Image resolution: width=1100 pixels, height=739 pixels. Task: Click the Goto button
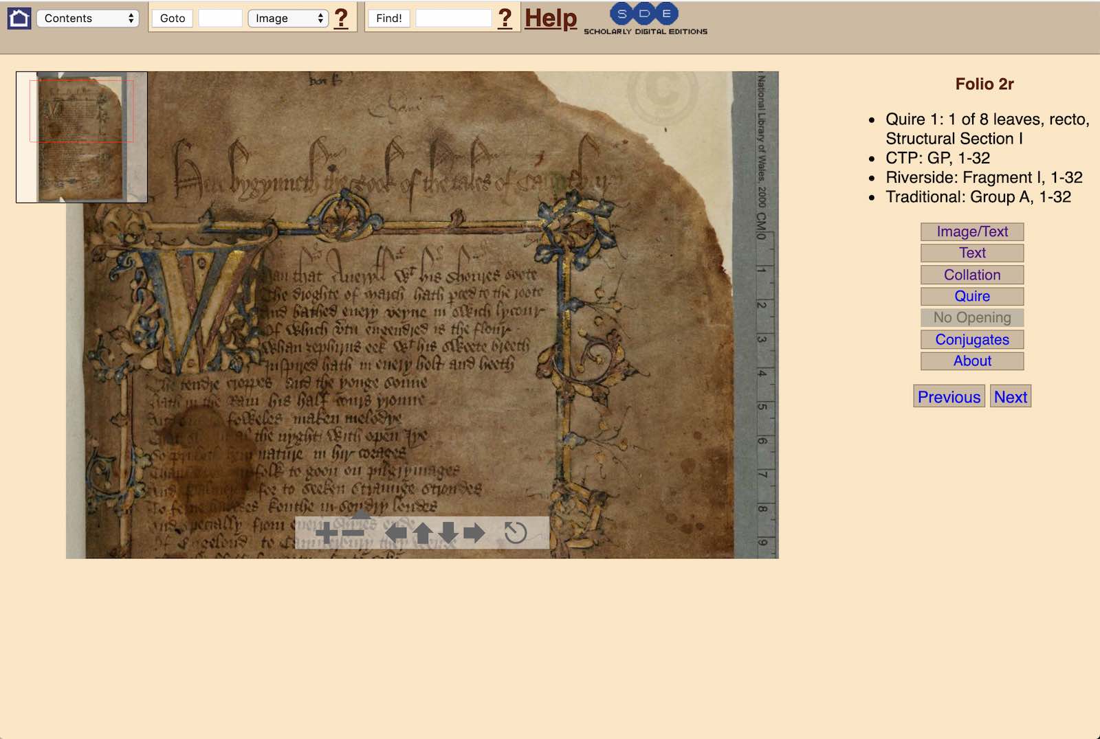click(173, 19)
